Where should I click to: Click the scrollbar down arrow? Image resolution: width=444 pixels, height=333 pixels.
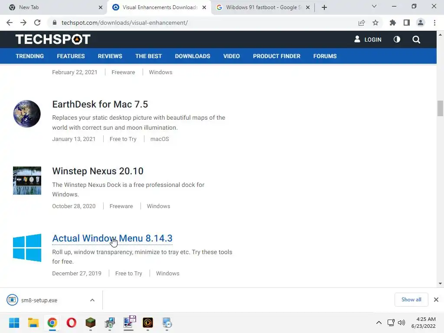pos(440,284)
